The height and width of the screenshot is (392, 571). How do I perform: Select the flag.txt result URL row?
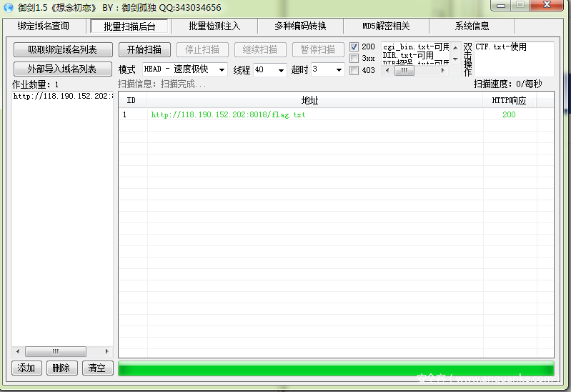point(228,114)
